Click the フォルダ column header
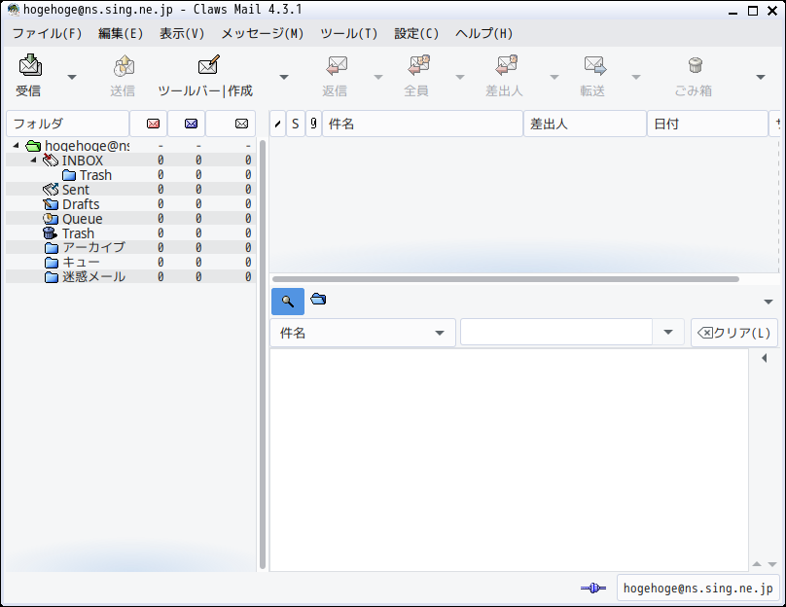Image resolution: width=786 pixels, height=607 pixels. pyautogui.click(x=68, y=124)
